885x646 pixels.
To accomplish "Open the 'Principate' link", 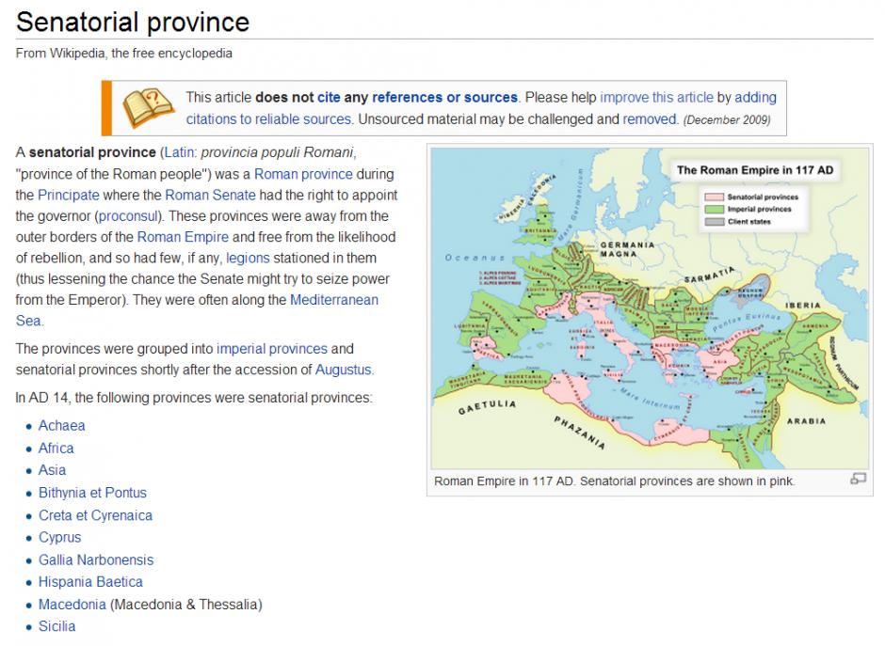I will [x=68, y=196].
